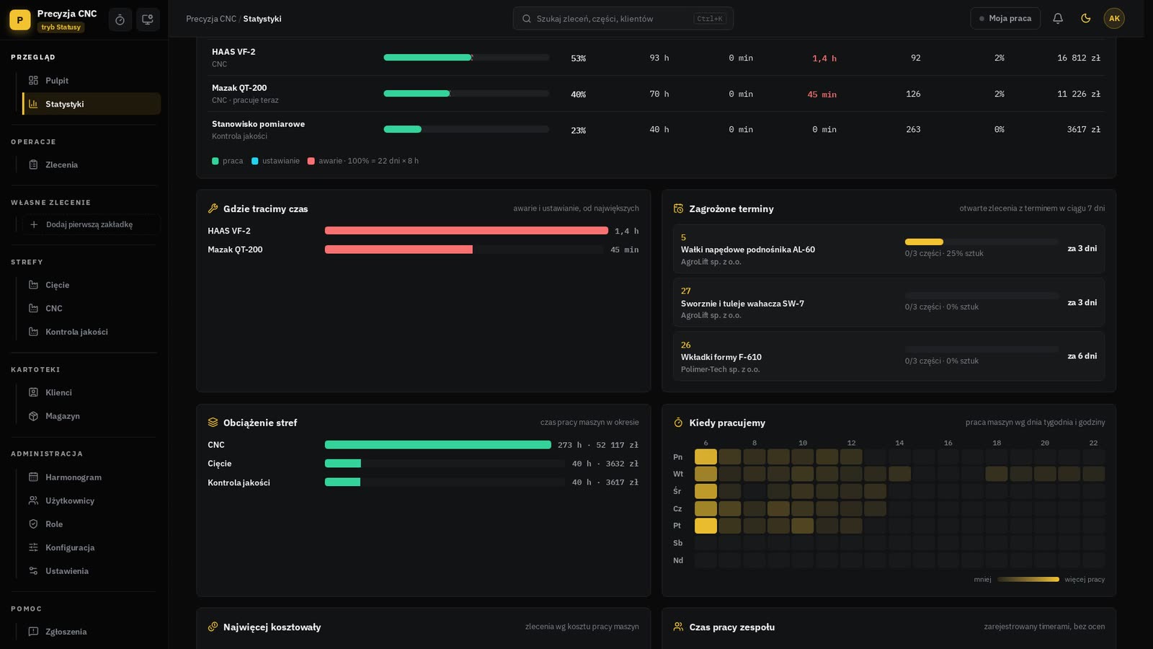Select Statystyki in the sidebar
The height and width of the screenshot is (649, 1153).
point(91,104)
